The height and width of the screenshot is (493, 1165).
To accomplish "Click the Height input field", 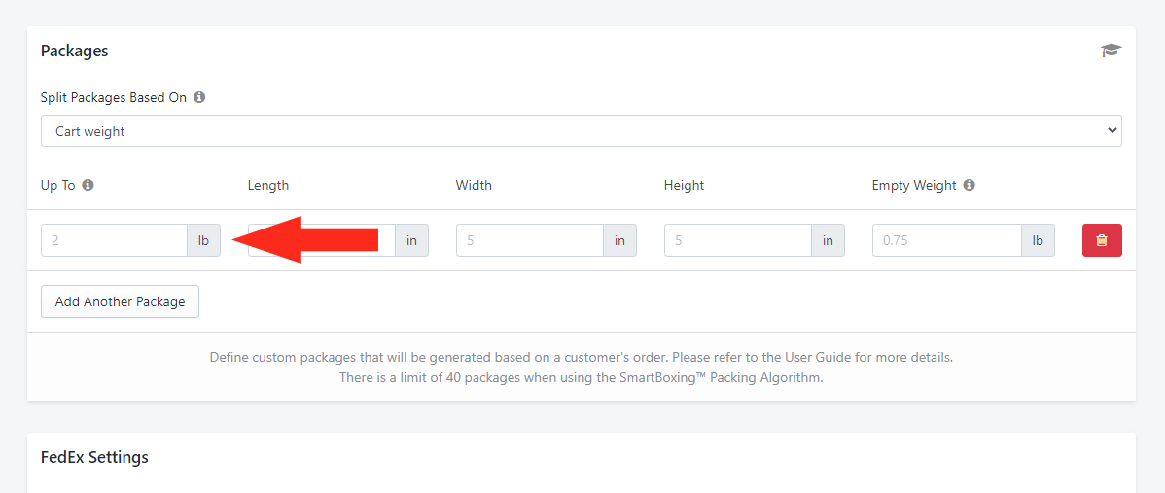I will coord(738,240).
